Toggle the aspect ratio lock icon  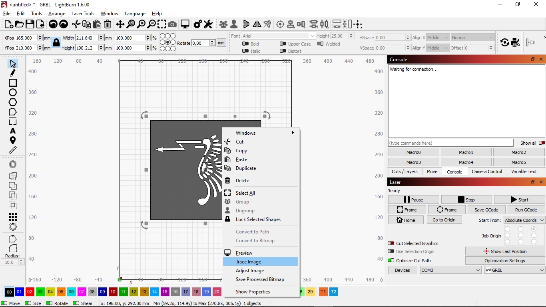[x=56, y=43]
